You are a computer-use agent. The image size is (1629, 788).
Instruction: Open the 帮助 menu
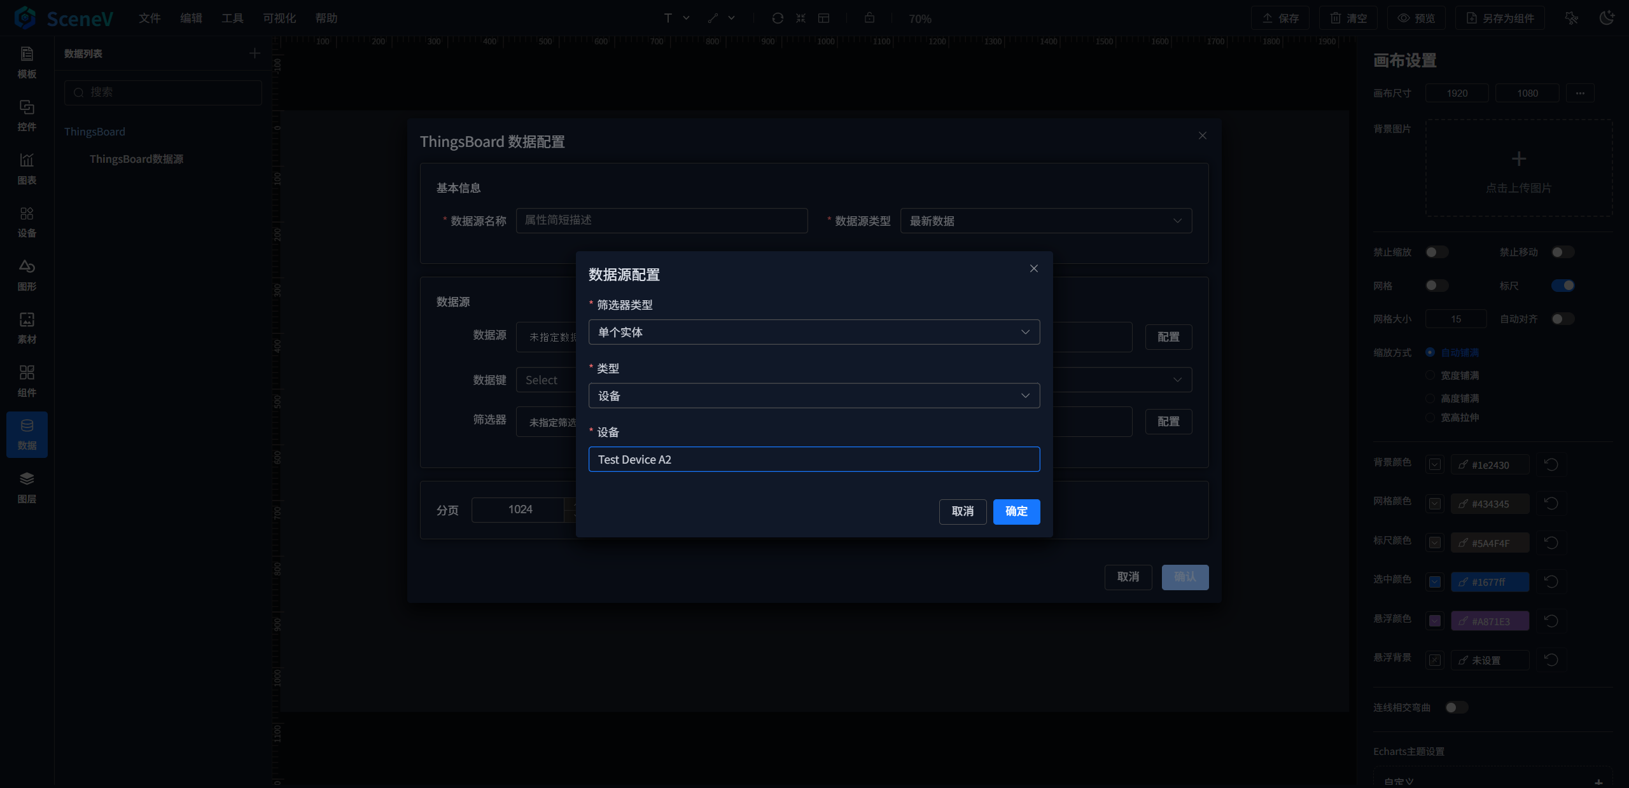(x=326, y=18)
